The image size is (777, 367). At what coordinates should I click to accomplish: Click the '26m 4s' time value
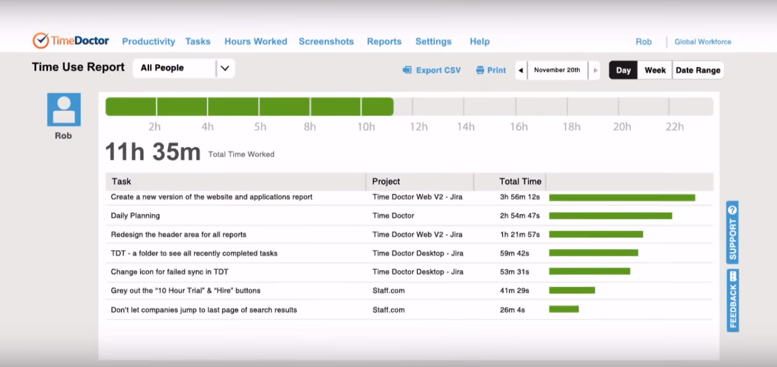coord(512,310)
